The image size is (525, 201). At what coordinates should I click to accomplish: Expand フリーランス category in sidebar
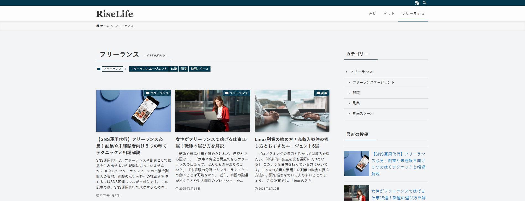pyautogui.click(x=361, y=72)
